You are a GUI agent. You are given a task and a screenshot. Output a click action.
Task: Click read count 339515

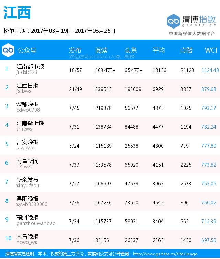coord(103,89)
